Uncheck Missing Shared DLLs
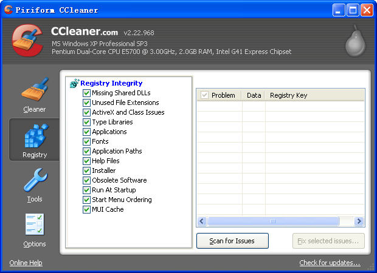 click(86, 93)
